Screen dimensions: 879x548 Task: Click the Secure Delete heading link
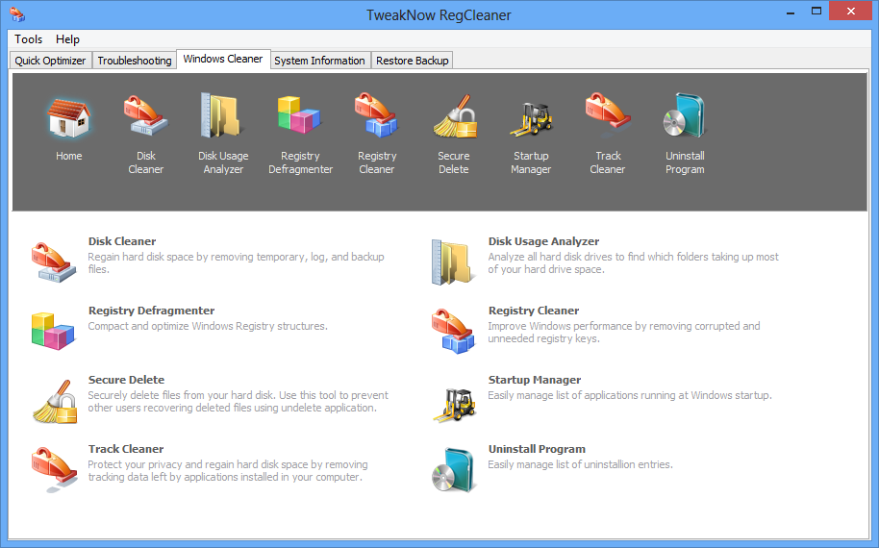[x=126, y=380]
